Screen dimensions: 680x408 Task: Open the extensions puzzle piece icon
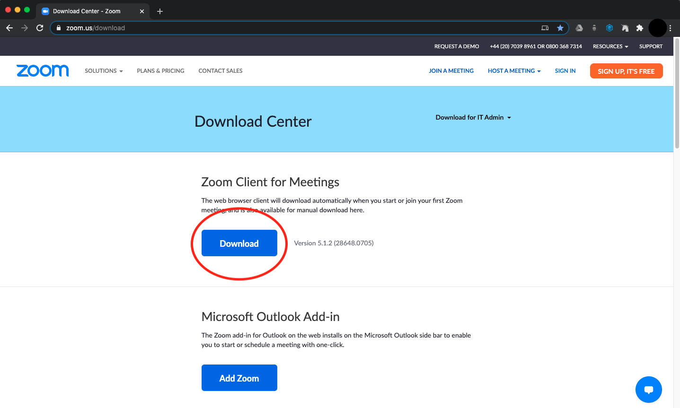coord(640,28)
